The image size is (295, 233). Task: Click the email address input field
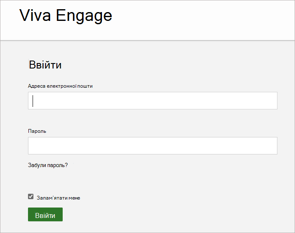click(x=153, y=101)
